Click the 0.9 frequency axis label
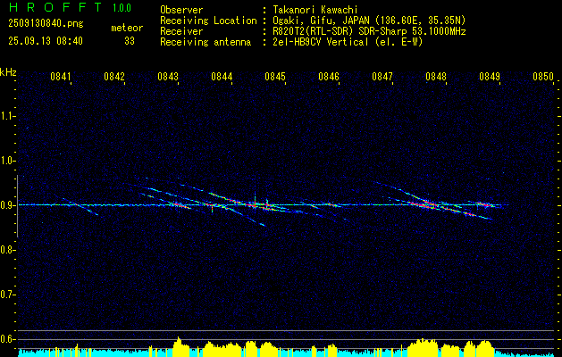 [7, 205]
